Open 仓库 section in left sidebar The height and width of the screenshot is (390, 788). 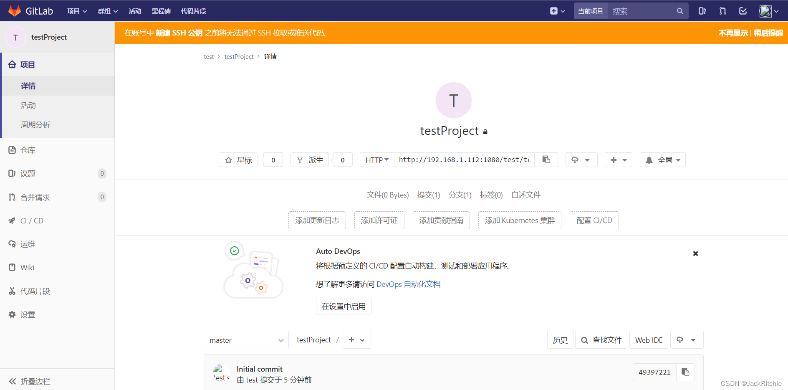pyautogui.click(x=28, y=150)
